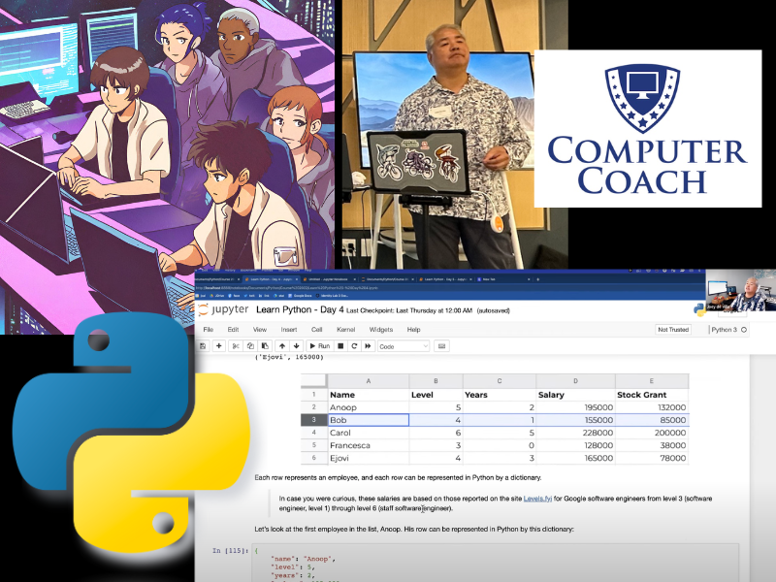Click the "Anoop" name cell

(369, 407)
